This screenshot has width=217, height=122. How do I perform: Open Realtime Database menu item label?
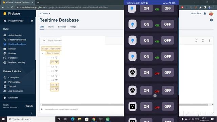17,44
